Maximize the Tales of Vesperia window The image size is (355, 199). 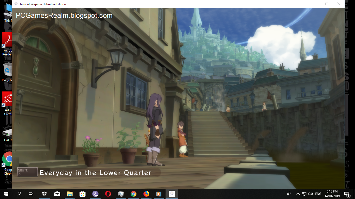(327, 4)
